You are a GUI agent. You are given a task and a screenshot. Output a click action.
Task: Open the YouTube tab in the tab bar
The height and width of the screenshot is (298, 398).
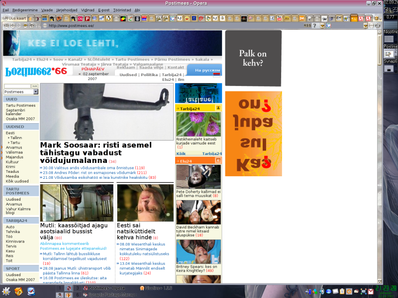point(280,18)
